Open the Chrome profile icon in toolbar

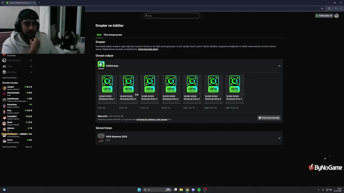[x=336, y=8]
